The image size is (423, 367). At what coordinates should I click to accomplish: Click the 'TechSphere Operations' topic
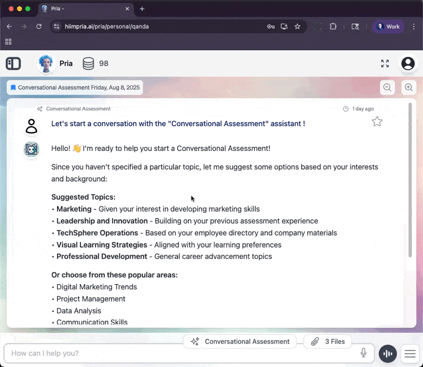pos(97,233)
